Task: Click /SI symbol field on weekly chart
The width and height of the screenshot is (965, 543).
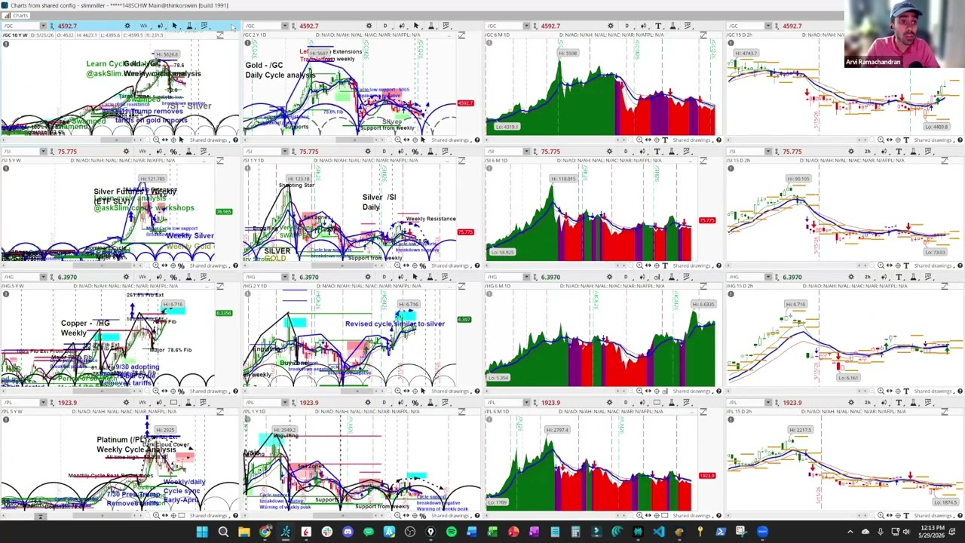Action: point(20,152)
